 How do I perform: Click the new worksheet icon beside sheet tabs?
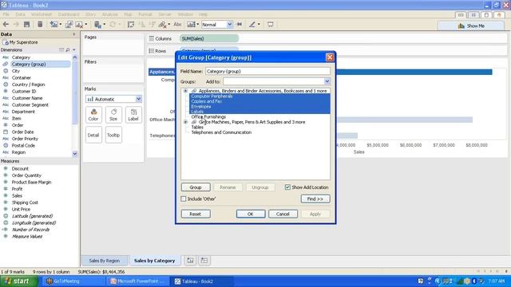click(x=190, y=261)
